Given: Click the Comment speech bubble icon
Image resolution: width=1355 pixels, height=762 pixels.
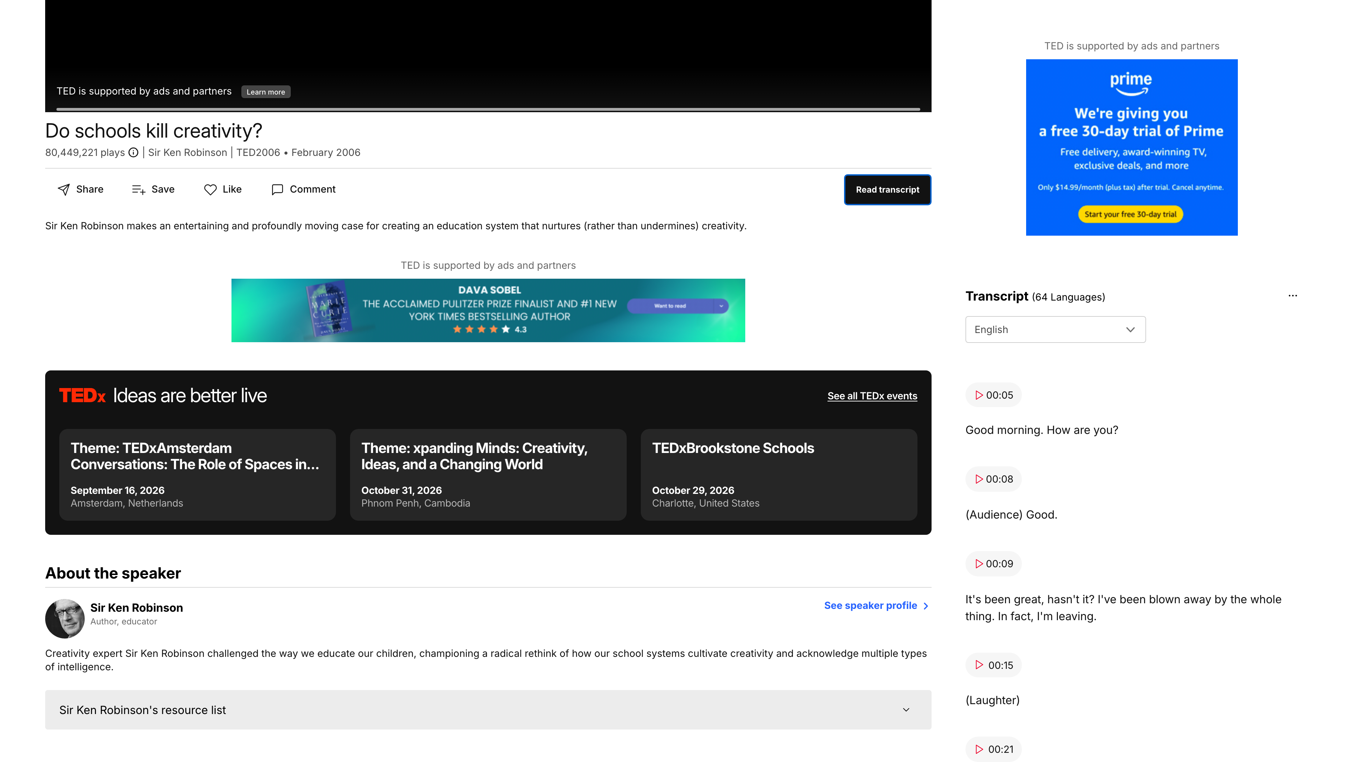Looking at the screenshot, I should tap(277, 189).
